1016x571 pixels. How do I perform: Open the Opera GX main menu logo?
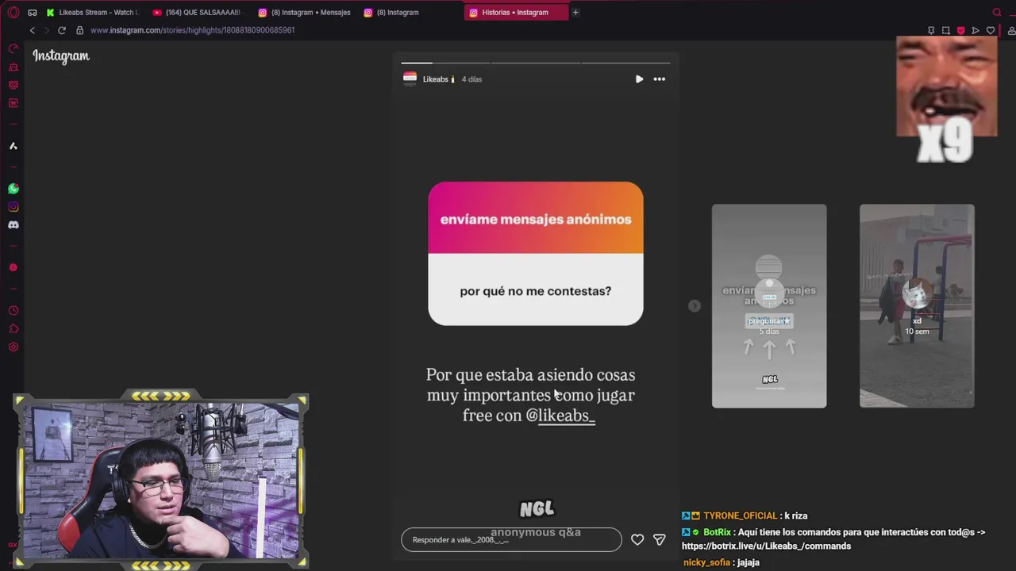[x=13, y=13]
